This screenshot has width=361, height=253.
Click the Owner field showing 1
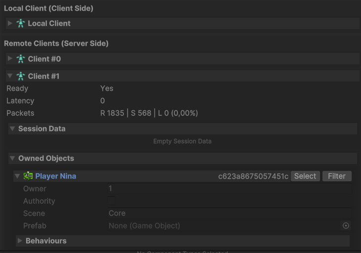[x=230, y=188]
